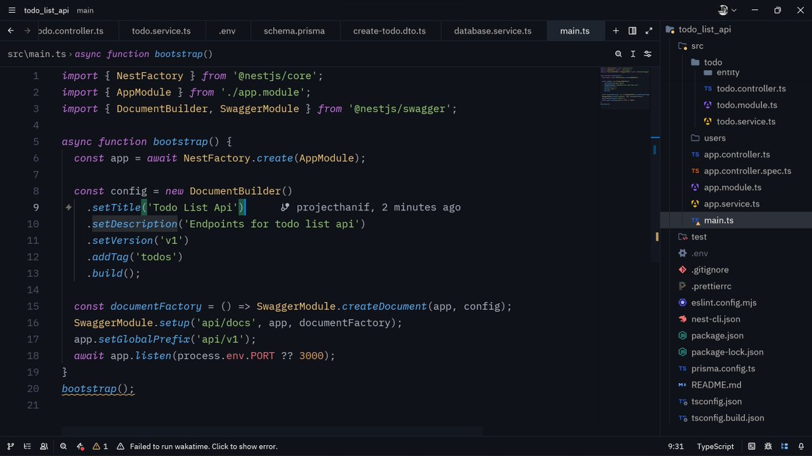
Task: Select main.ts in the project tree
Action: click(736, 220)
